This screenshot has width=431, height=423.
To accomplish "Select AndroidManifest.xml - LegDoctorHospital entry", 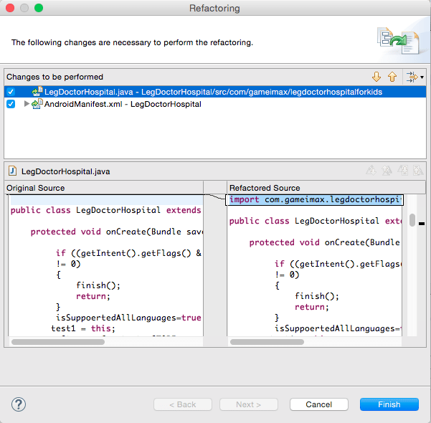I will pyautogui.click(x=123, y=105).
